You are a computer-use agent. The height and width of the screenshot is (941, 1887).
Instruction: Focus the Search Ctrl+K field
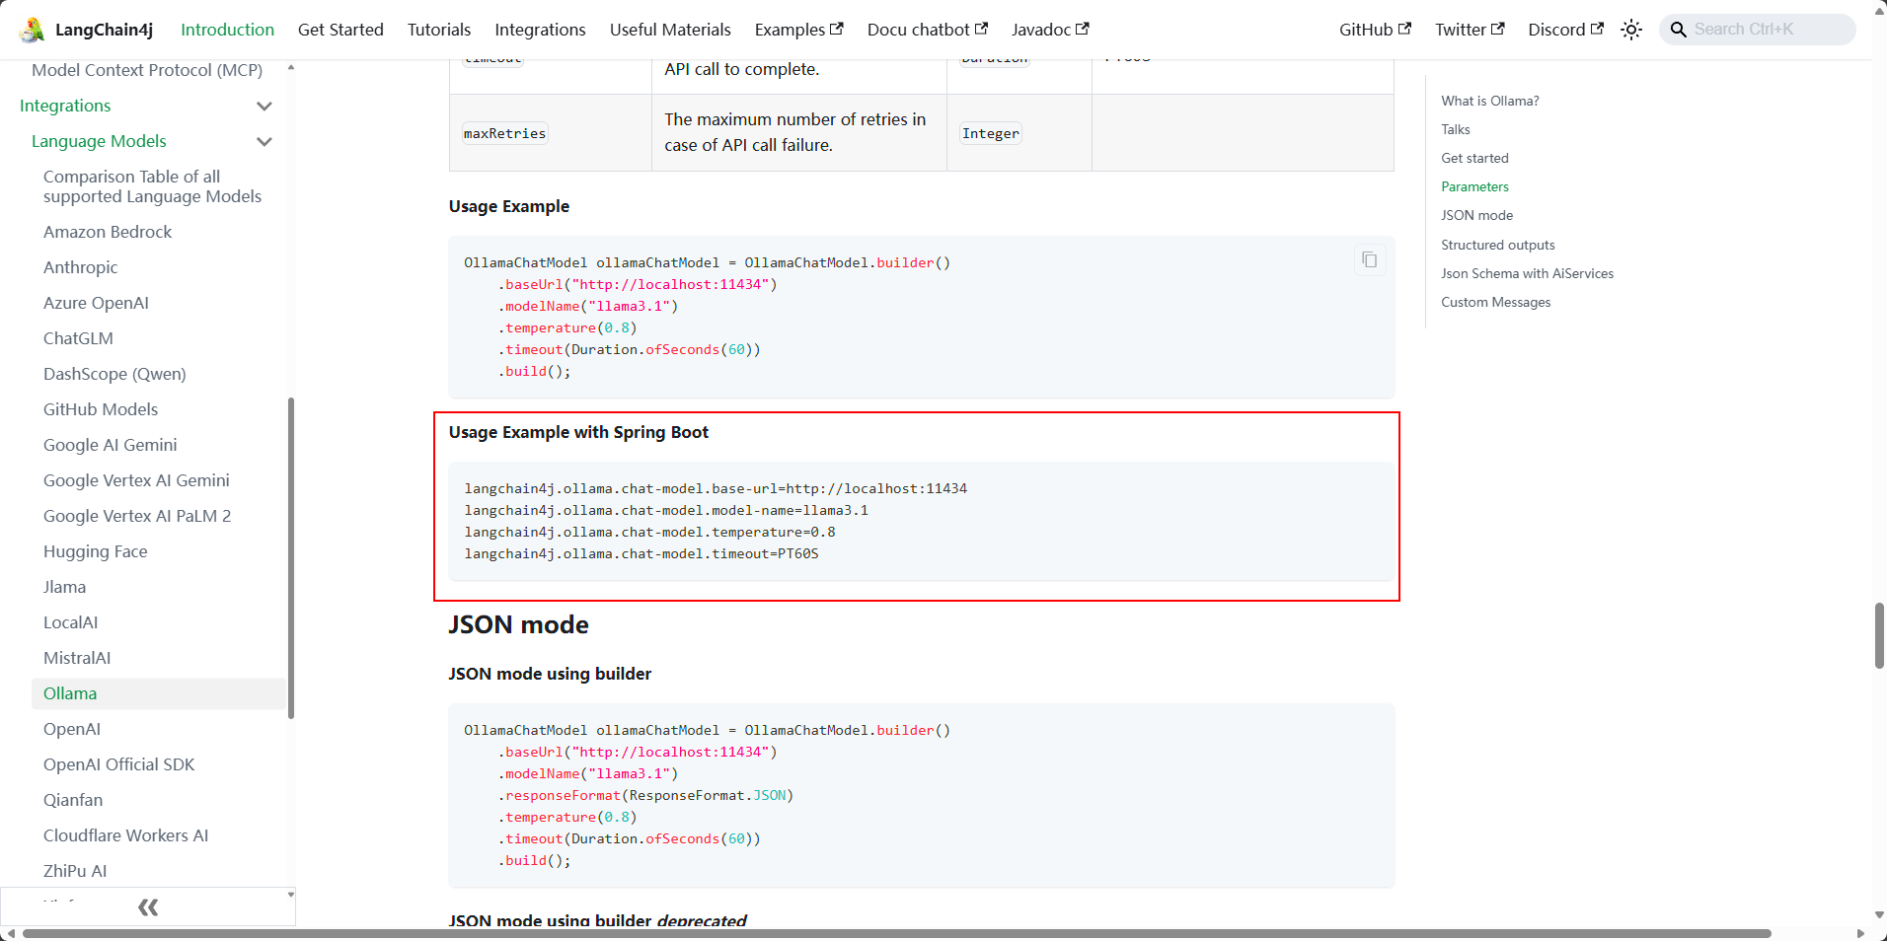(1758, 30)
